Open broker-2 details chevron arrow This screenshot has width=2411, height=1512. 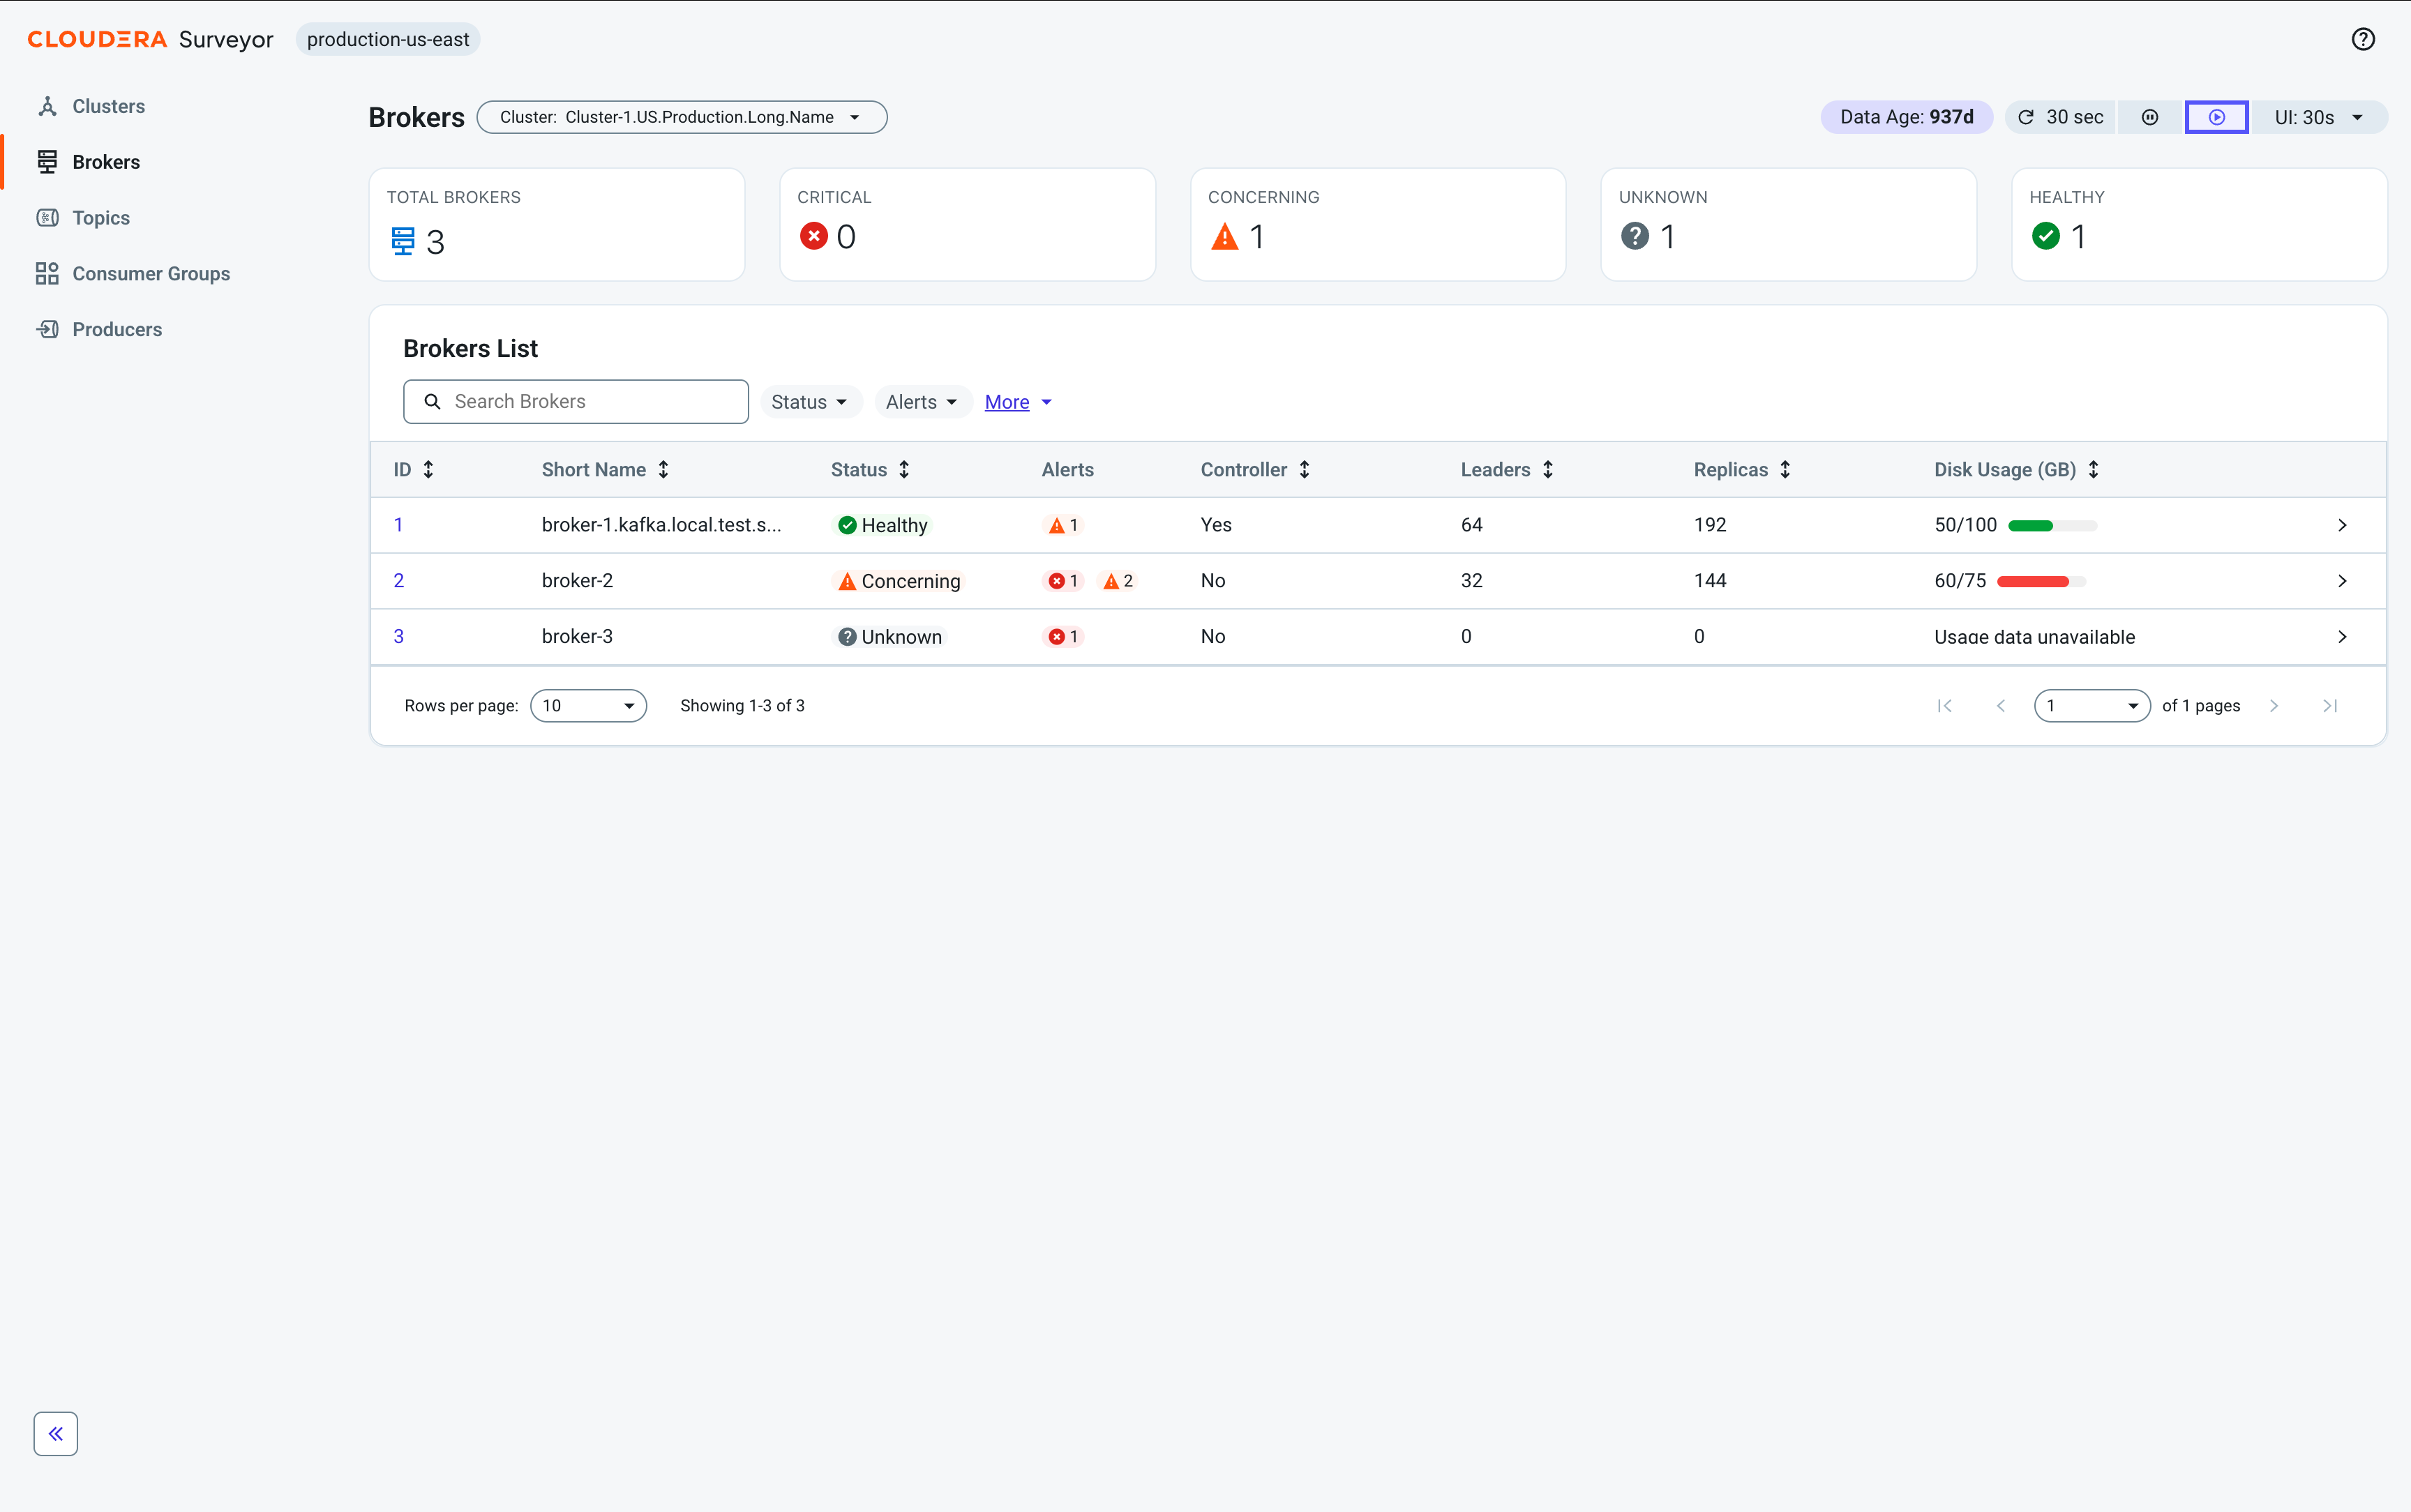(2341, 581)
